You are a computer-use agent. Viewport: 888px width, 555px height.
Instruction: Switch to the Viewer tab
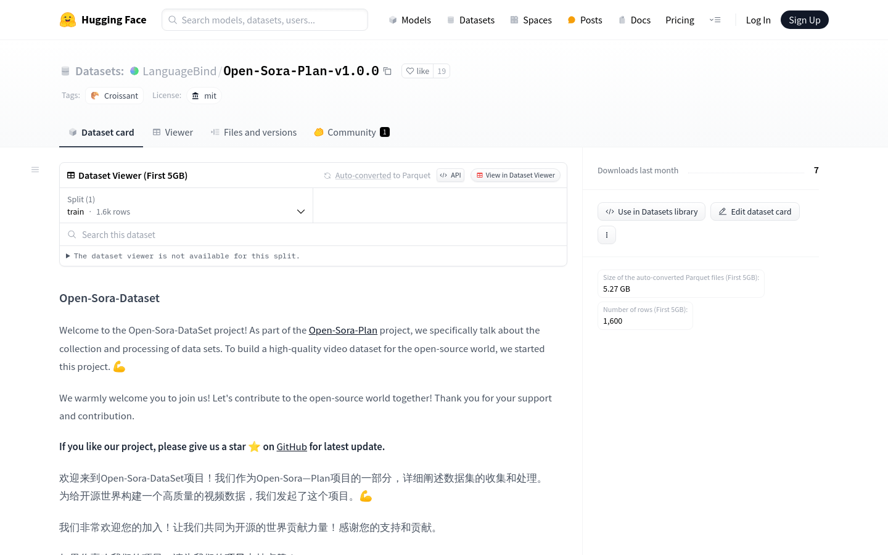(x=173, y=132)
